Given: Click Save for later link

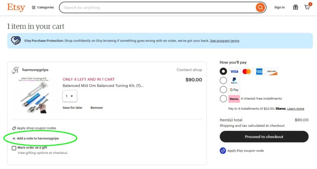Looking at the screenshot, I should point(72,108).
